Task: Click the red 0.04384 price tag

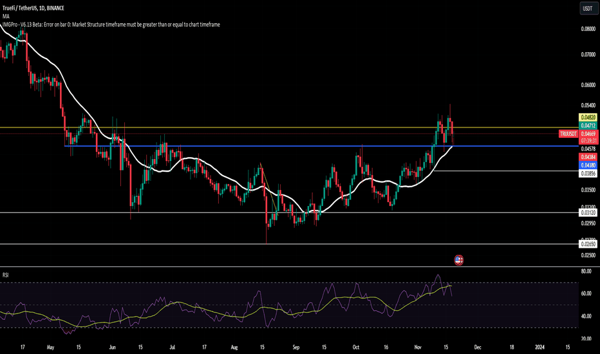Action: pos(588,157)
